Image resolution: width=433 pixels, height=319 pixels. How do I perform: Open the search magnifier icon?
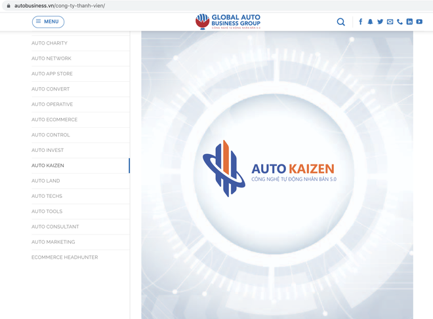(340, 22)
